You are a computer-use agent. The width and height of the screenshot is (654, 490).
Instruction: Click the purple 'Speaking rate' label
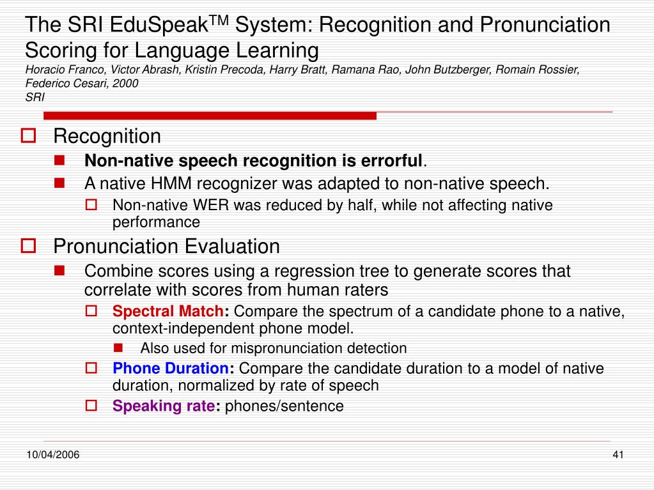click(164, 406)
